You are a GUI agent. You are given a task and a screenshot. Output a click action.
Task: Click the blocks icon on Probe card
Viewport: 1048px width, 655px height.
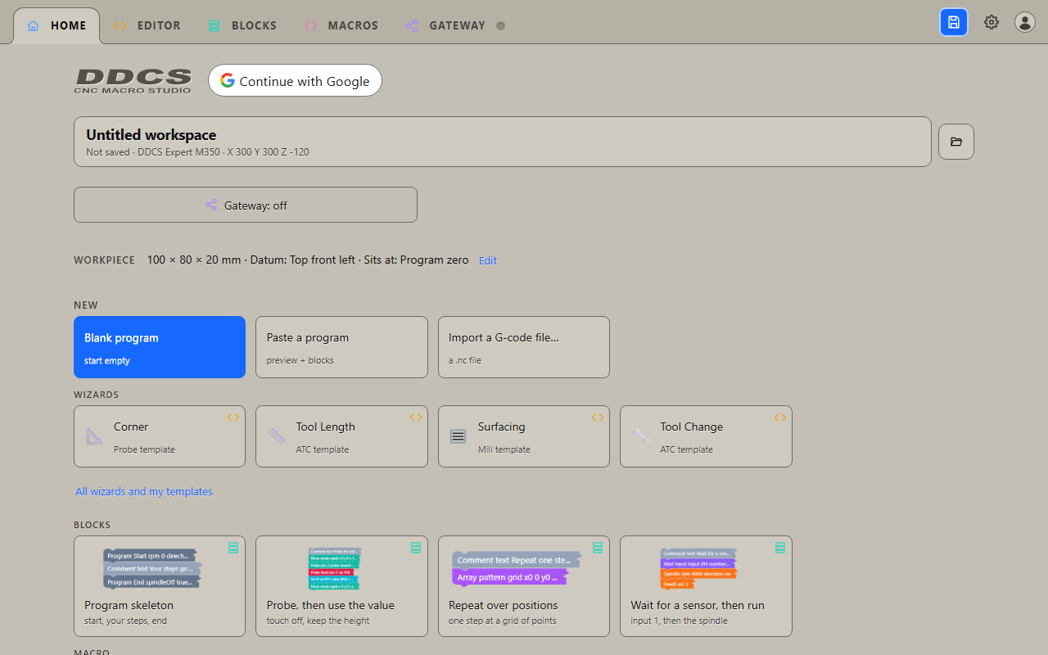click(416, 547)
